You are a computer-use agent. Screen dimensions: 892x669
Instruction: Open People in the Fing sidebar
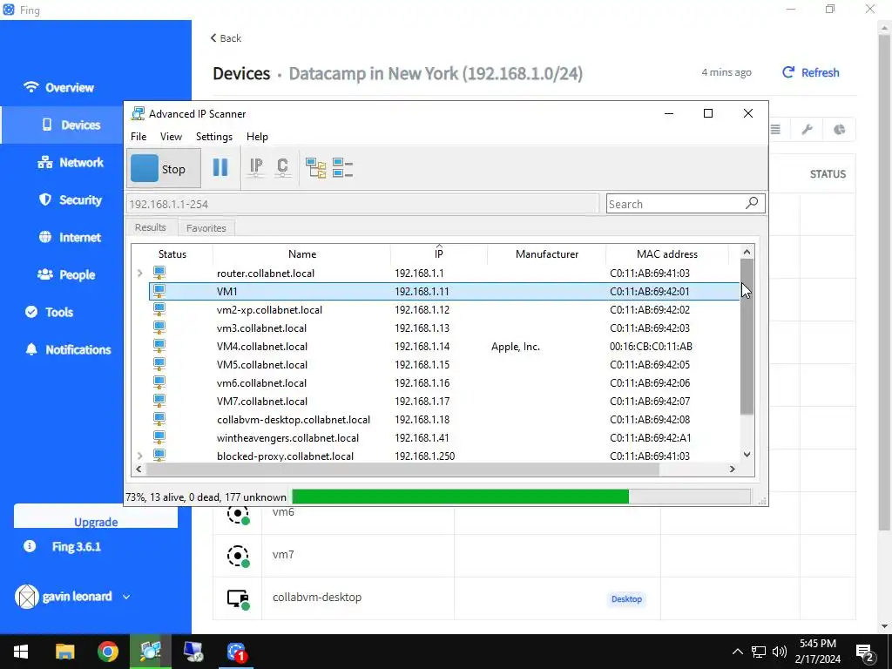click(66, 274)
